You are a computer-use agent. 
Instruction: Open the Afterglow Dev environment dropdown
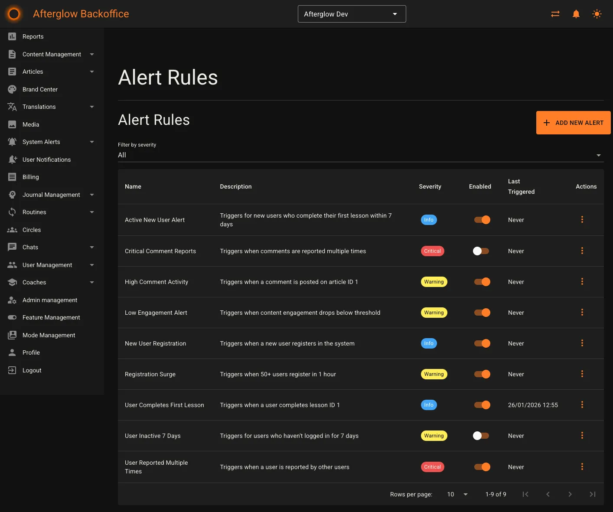(x=352, y=13)
